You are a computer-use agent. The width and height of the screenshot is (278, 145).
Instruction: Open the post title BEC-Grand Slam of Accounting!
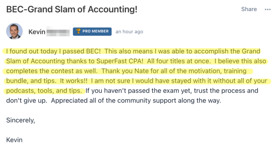click(x=72, y=9)
